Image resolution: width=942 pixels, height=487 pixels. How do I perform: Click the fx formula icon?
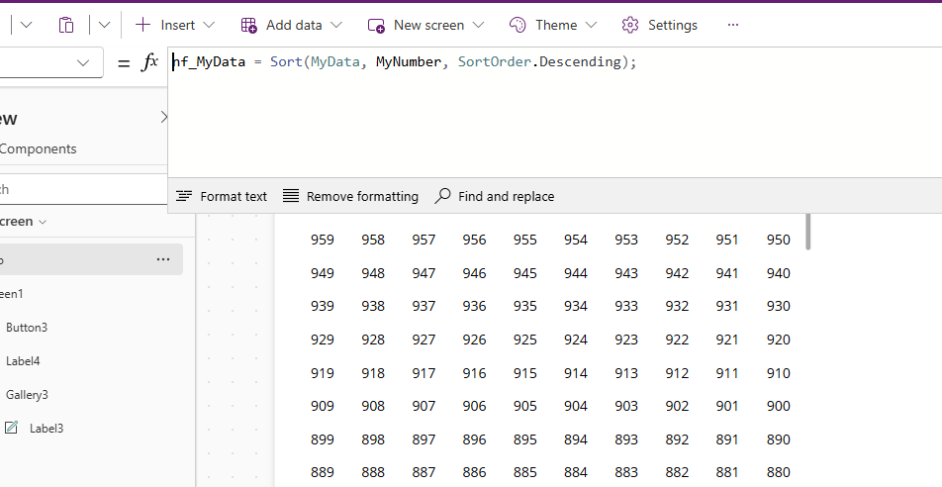point(149,62)
